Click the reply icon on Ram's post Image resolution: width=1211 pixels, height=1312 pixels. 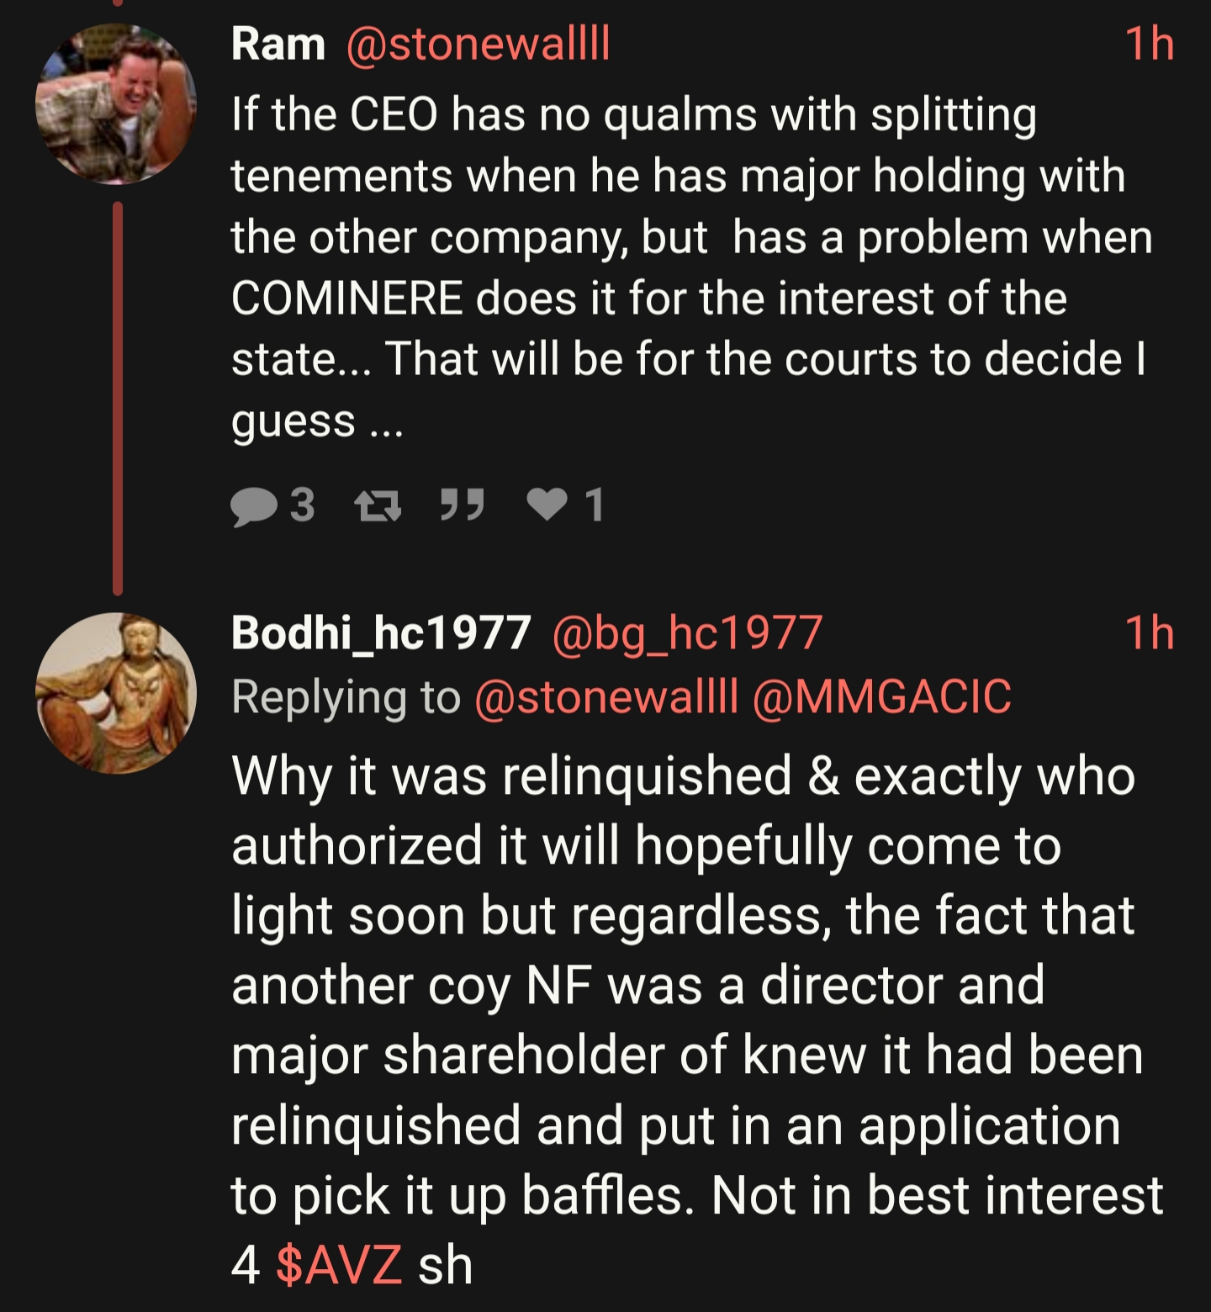[253, 506]
